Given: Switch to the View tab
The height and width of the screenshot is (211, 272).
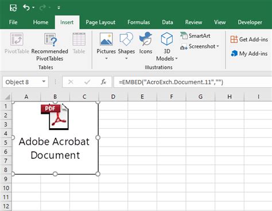Looking at the screenshot, I should click(220, 22).
